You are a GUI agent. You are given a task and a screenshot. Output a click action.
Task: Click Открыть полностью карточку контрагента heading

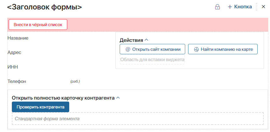63,98
